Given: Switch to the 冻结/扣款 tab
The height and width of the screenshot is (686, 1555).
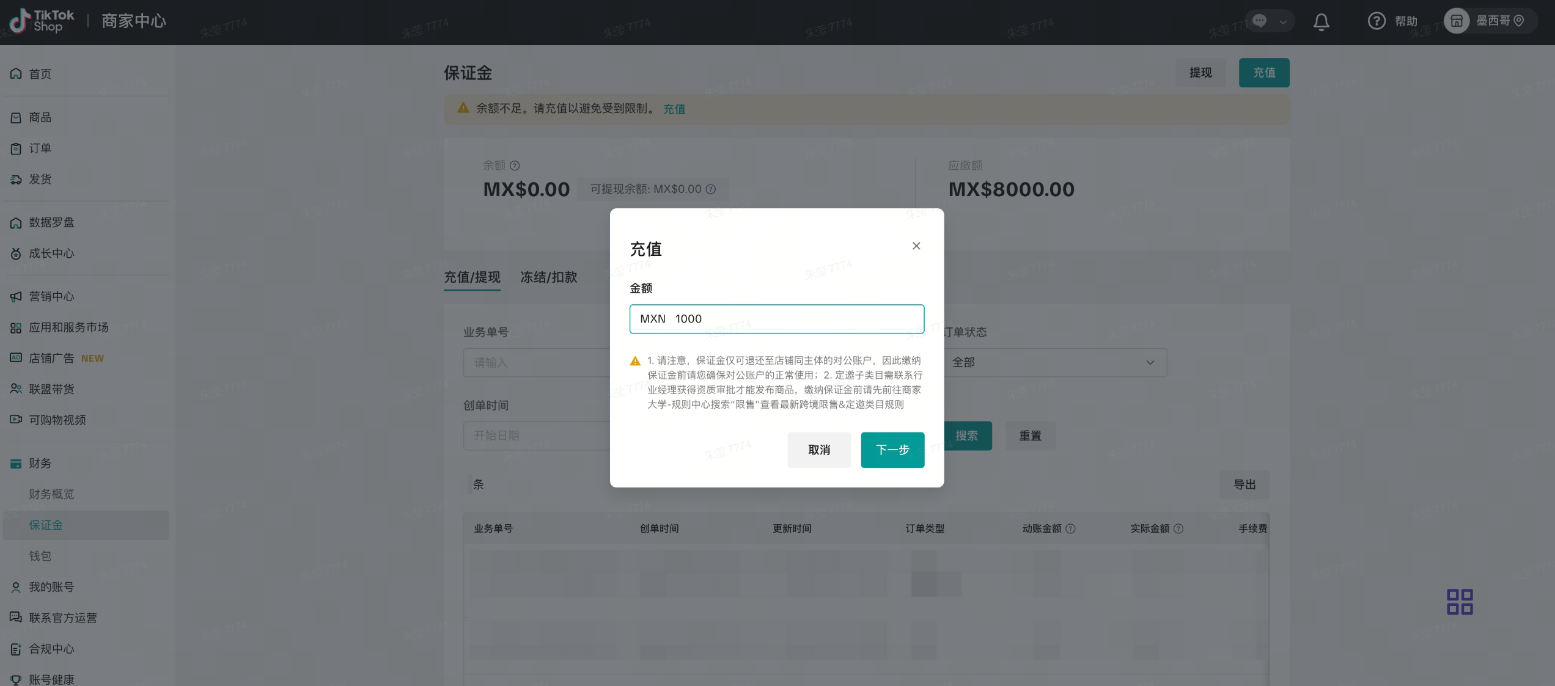Looking at the screenshot, I should click(x=548, y=277).
